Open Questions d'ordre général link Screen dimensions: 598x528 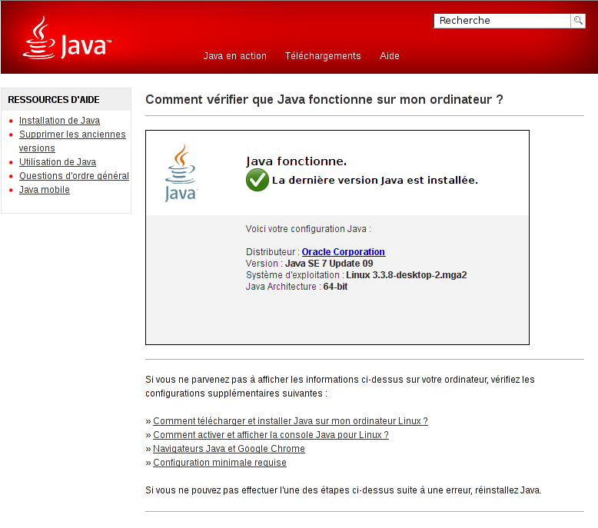pos(74,176)
